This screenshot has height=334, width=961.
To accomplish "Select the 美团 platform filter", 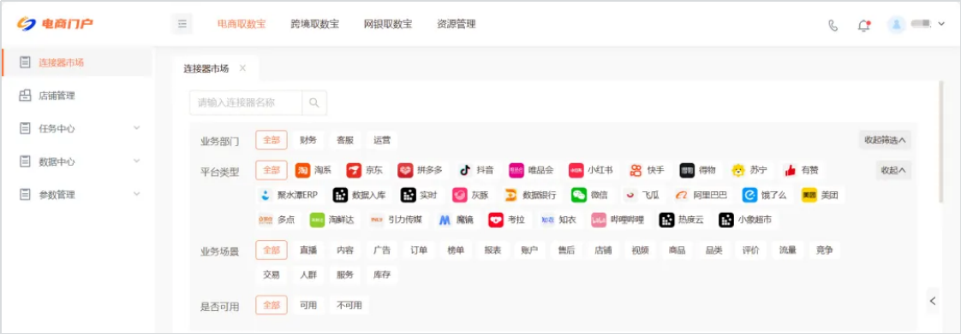I will pyautogui.click(x=820, y=195).
